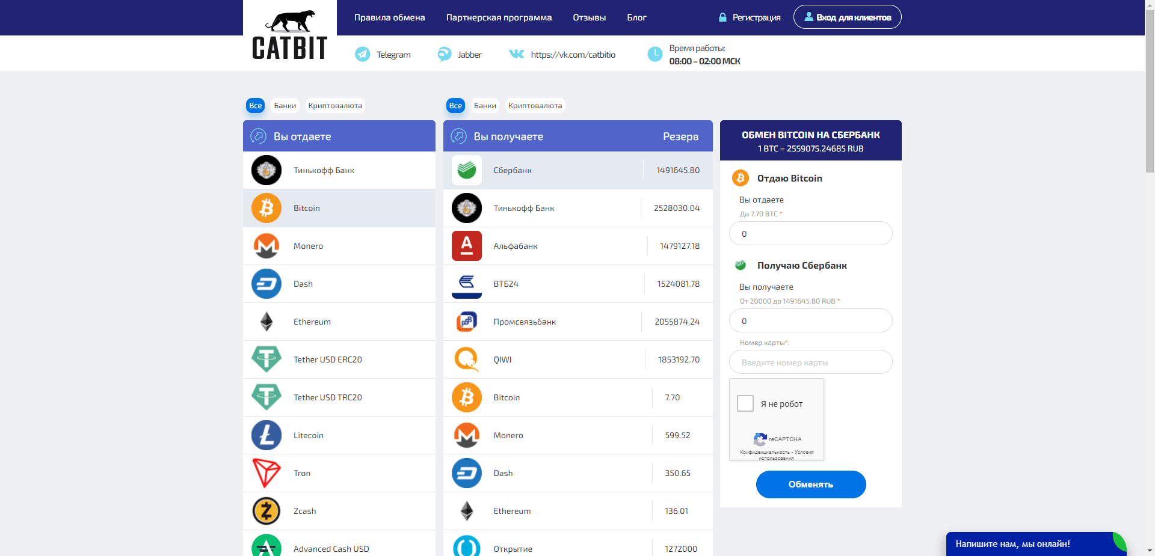Select the Monero icon in left column
This screenshot has height=556, width=1155.
266,246
